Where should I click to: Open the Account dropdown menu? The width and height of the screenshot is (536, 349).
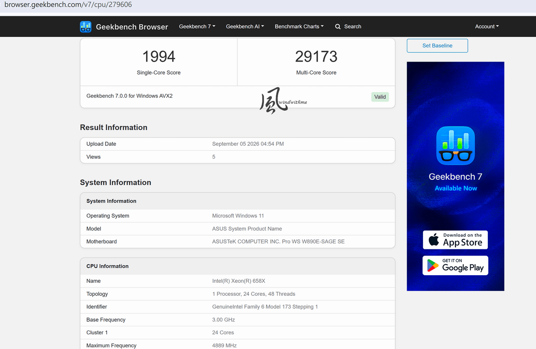coord(487,26)
